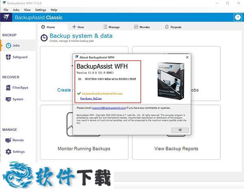Screen dimensions: 244x189
Task: Click the Home tab clock icon
Action: click(43, 27)
